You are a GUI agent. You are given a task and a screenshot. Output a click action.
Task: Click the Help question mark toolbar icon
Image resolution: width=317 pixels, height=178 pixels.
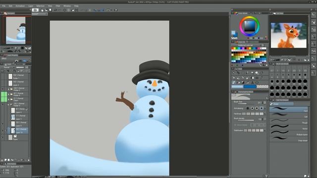point(116,10)
